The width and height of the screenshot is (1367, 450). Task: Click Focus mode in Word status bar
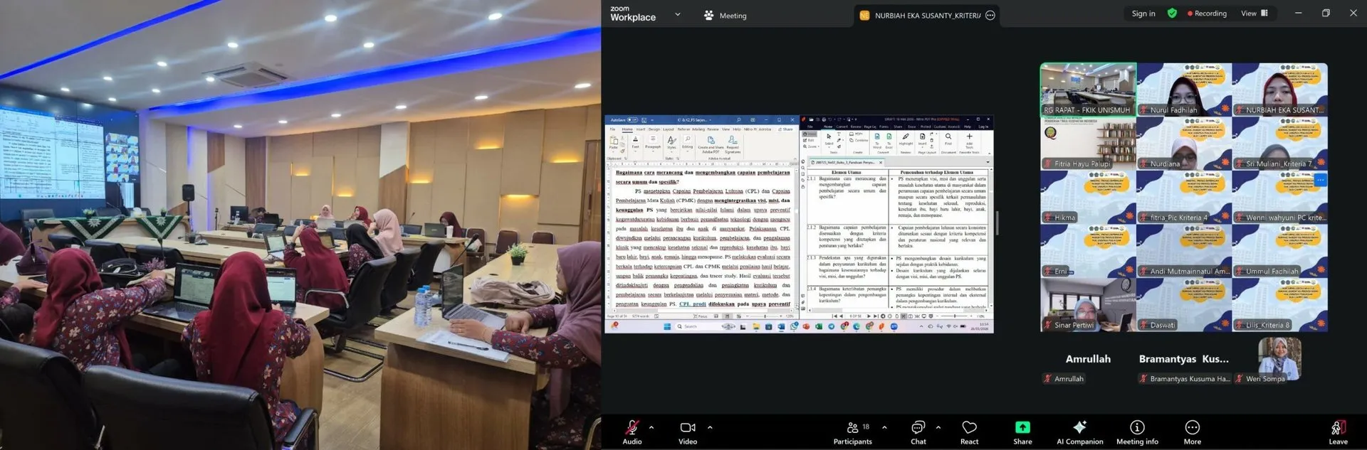point(699,316)
